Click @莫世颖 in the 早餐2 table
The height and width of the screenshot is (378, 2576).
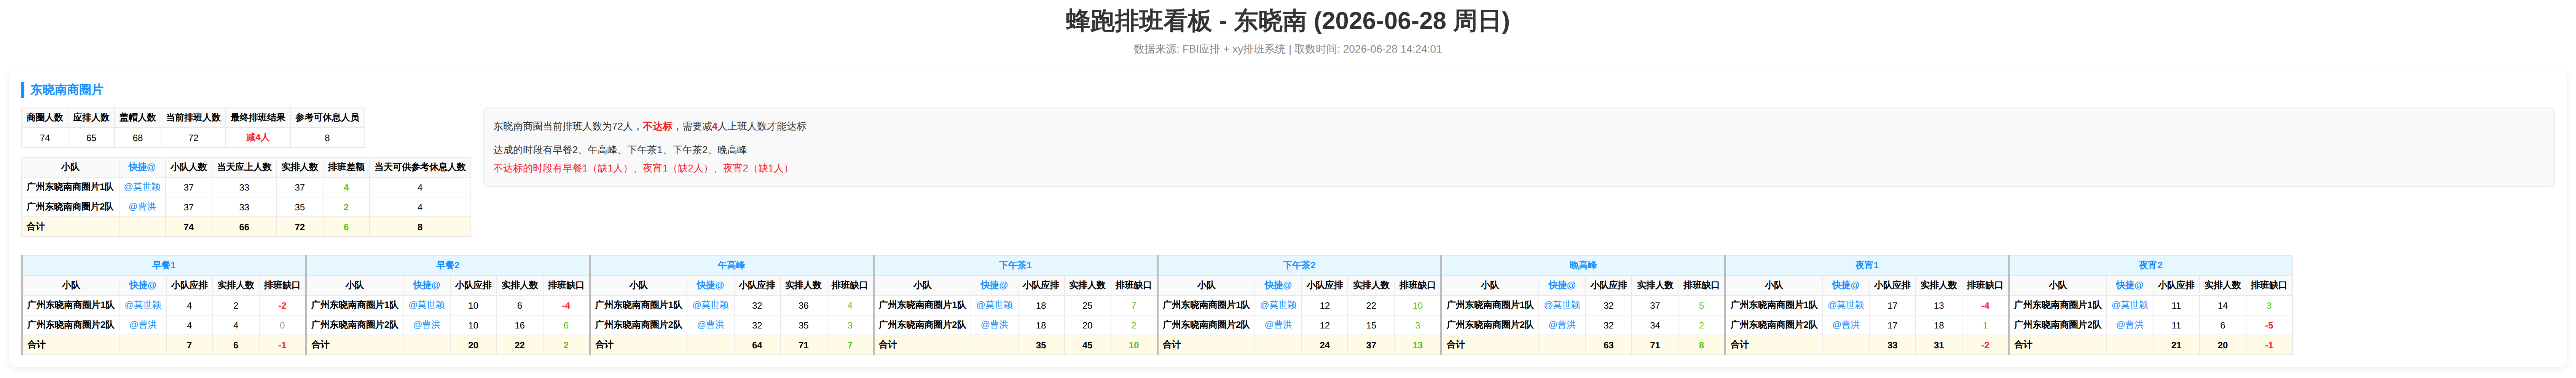click(x=427, y=305)
